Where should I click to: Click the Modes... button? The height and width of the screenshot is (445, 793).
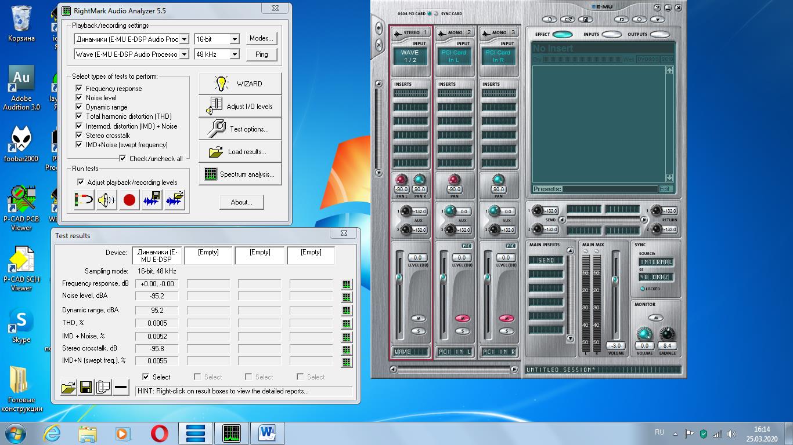[261, 38]
